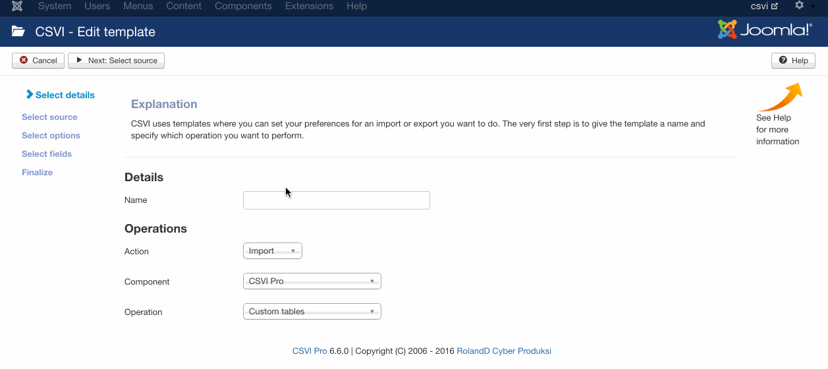
Task: Open the CSVI Pro footer link
Action: click(x=310, y=351)
